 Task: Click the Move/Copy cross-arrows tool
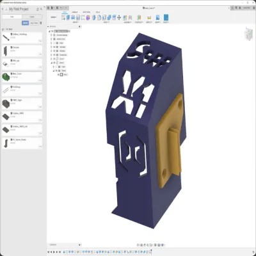pyautogui.click(x=119, y=17)
